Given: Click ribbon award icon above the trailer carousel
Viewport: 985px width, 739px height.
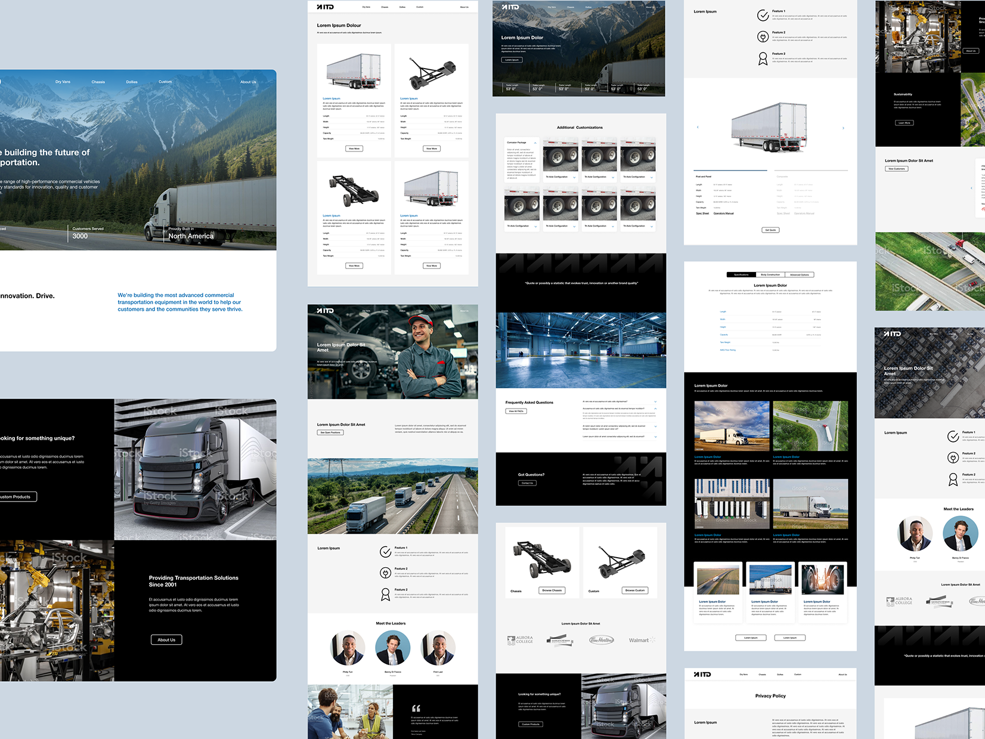Looking at the screenshot, I should (x=763, y=58).
